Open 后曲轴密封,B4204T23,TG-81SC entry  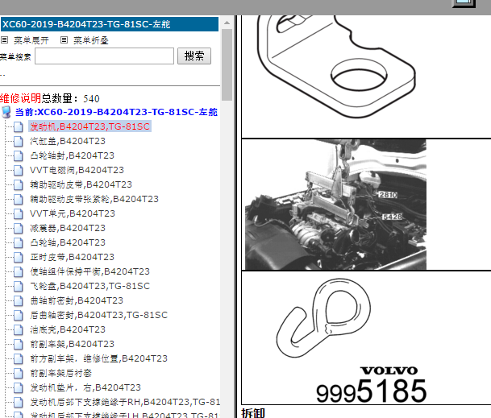coord(98,315)
